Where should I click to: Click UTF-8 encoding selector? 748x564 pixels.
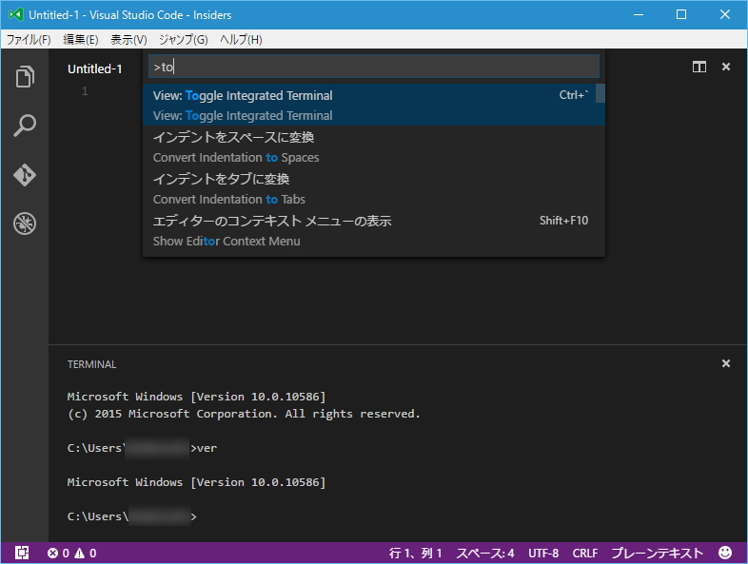click(x=543, y=553)
